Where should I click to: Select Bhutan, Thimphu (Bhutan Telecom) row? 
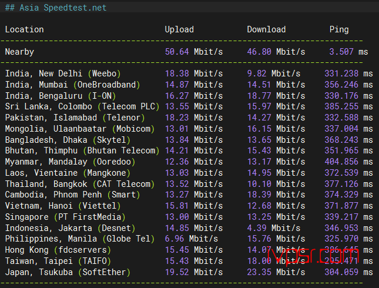point(189,150)
